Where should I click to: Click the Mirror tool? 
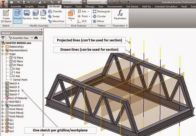[98, 21]
